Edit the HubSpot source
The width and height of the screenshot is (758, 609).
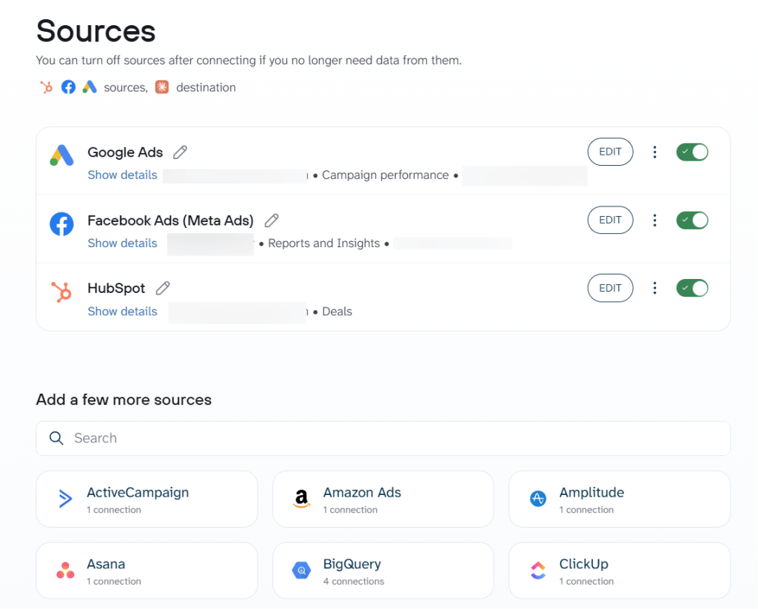pos(610,288)
